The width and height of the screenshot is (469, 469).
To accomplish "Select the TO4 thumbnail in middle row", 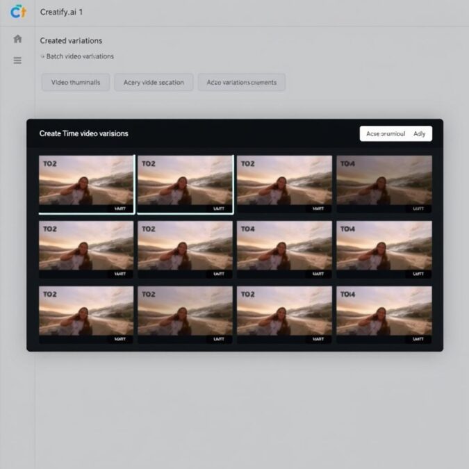I will (x=284, y=249).
